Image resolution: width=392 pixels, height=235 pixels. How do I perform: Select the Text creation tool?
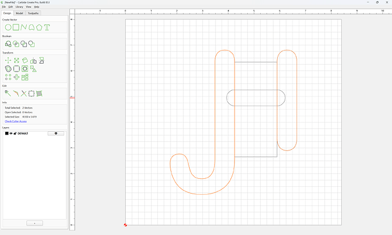pos(47,27)
